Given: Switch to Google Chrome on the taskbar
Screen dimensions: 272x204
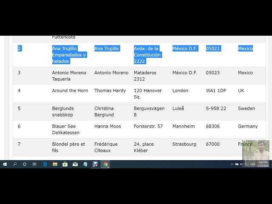Looking at the screenshot, I should (x=105, y=164).
